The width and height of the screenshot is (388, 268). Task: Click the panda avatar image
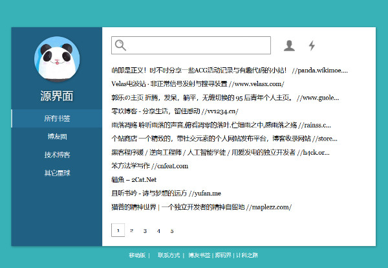pyautogui.click(x=57, y=59)
